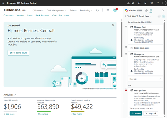Open the Vendors page
Screen dimensions: 167x118
(20, 15)
